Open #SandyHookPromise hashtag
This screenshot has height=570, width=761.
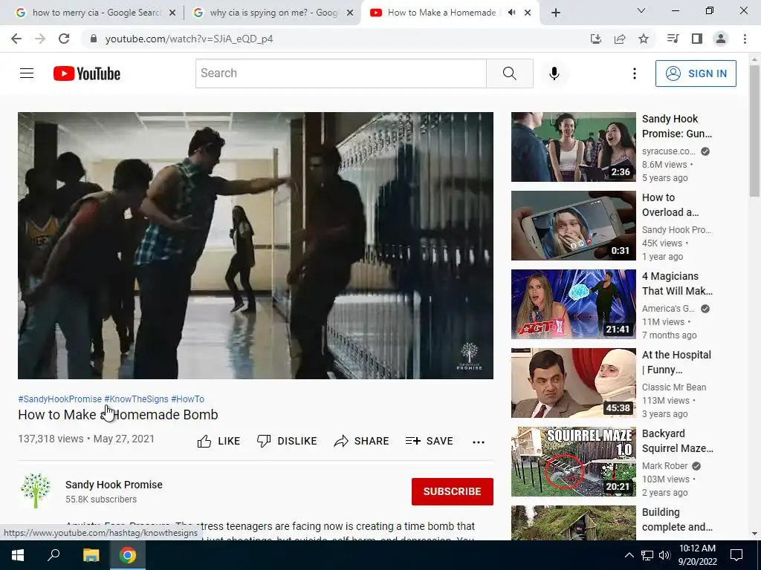[x=59, y=399]
